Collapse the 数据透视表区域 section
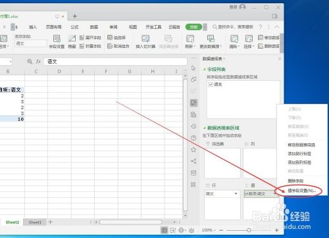The image size is (329, 238). click(205, 128)
